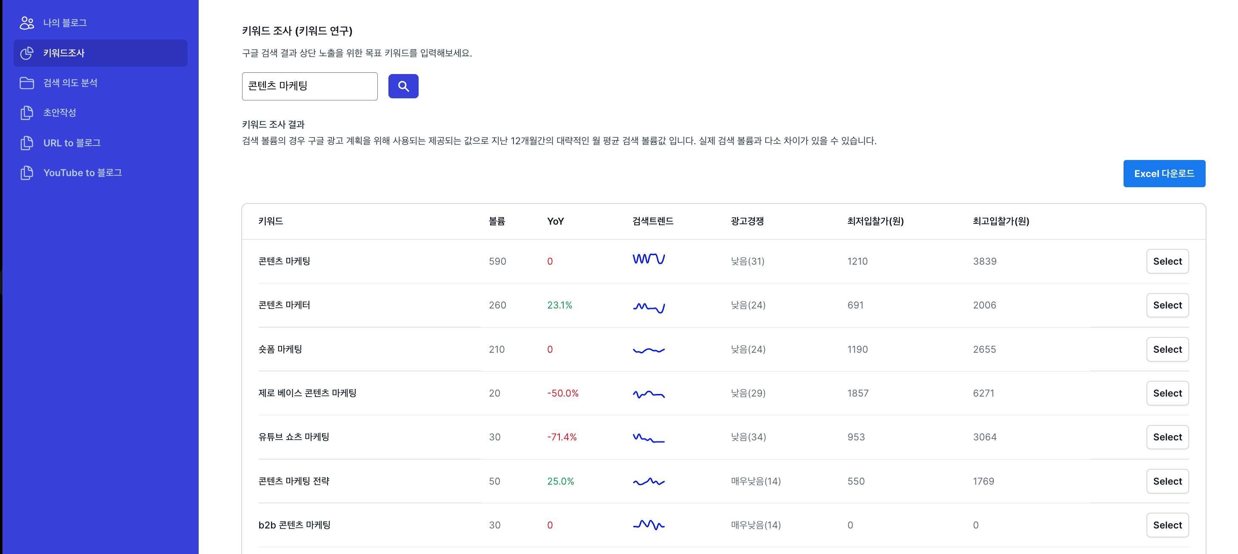Choose Select for b2b 콘텐츠 마케팅
Viewport: 1238px width, 554px height.
click(1167, 525)
